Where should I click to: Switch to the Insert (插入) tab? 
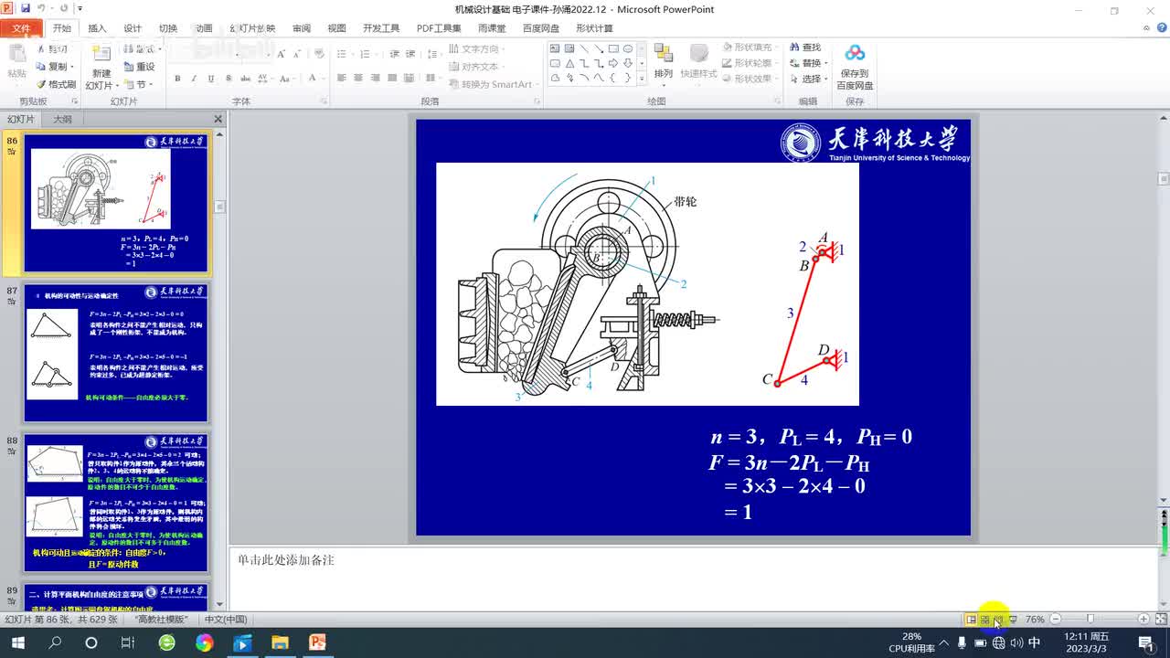pos(97,28)
